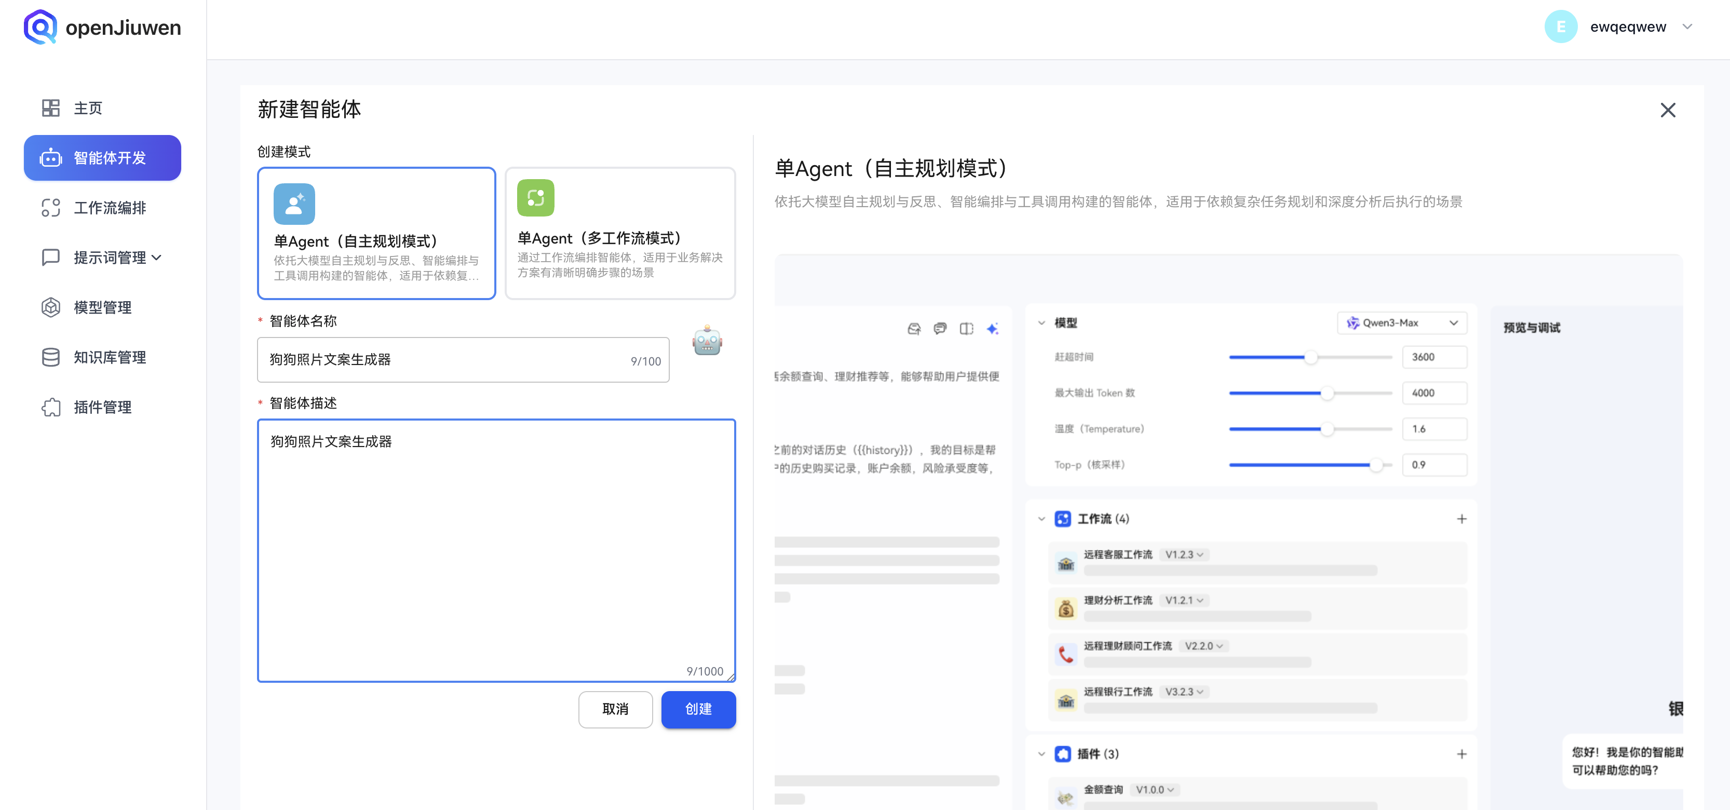This screenshot has width=1730, height=810.
Task: Click the 创建 button
Action: click(x=698, y=709)
